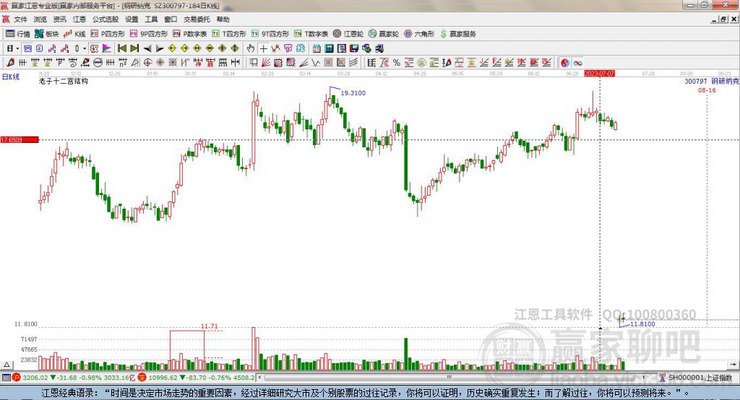Jump to last bar arrow icon
The image size is (740, 400).
click(134, 48)
